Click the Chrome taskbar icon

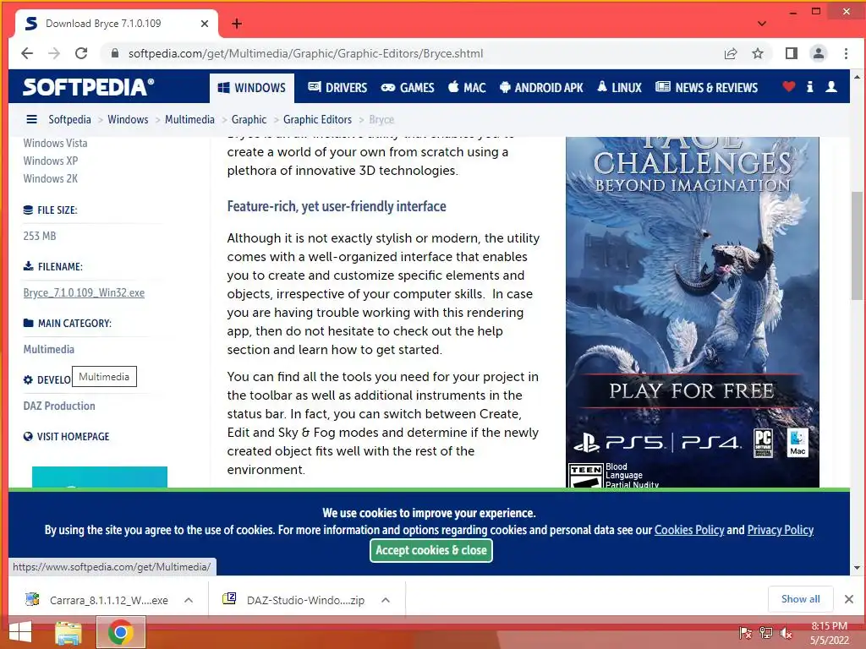click(120, 632)
